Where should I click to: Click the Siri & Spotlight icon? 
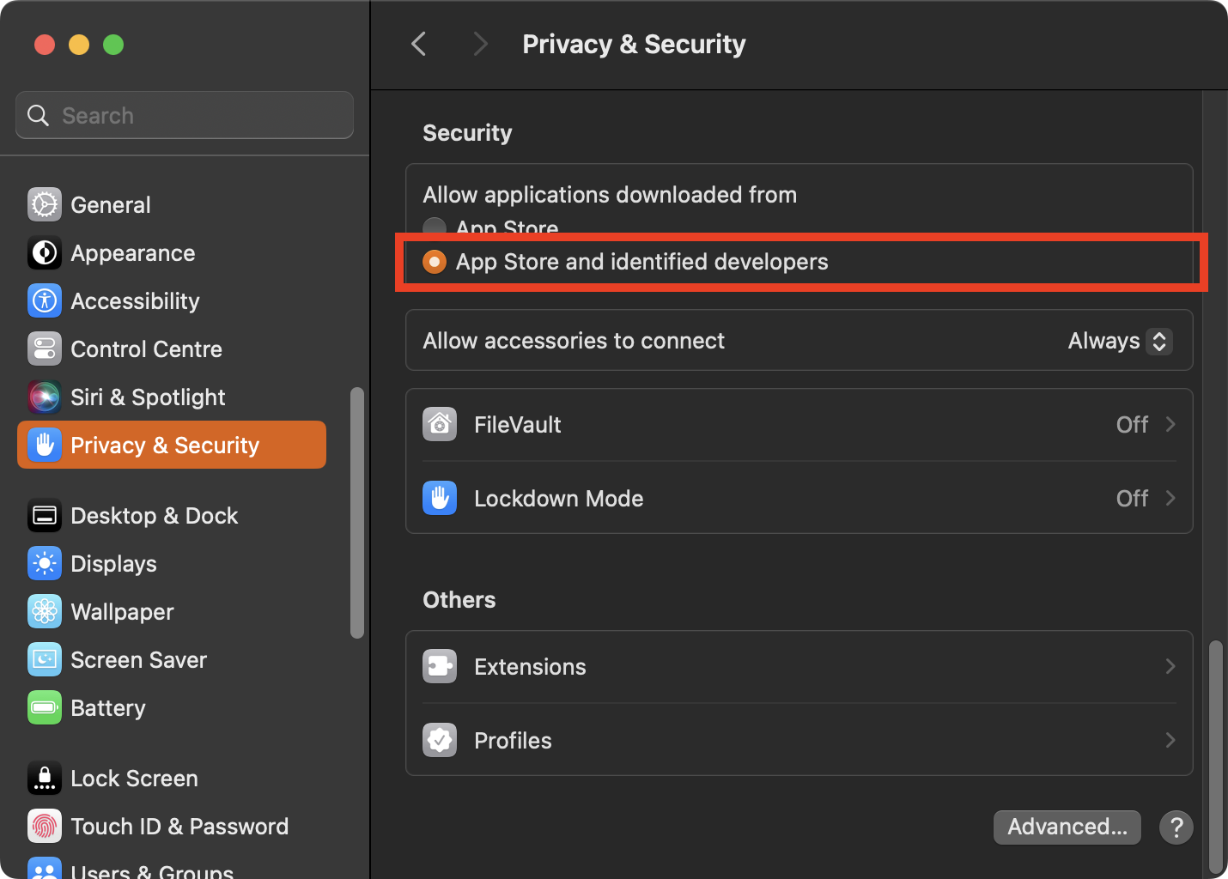point(45,397)
